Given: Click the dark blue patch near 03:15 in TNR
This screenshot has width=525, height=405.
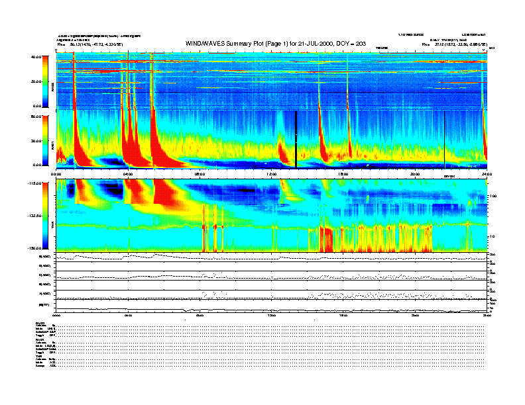Looking at the screenshot, I should [x=114, y=189].
